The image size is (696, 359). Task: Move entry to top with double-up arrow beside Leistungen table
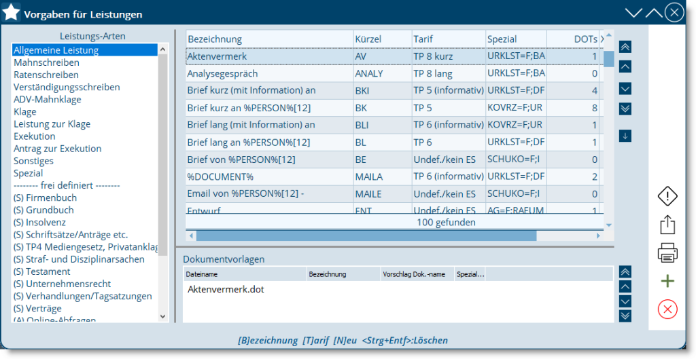pos(625,47)
